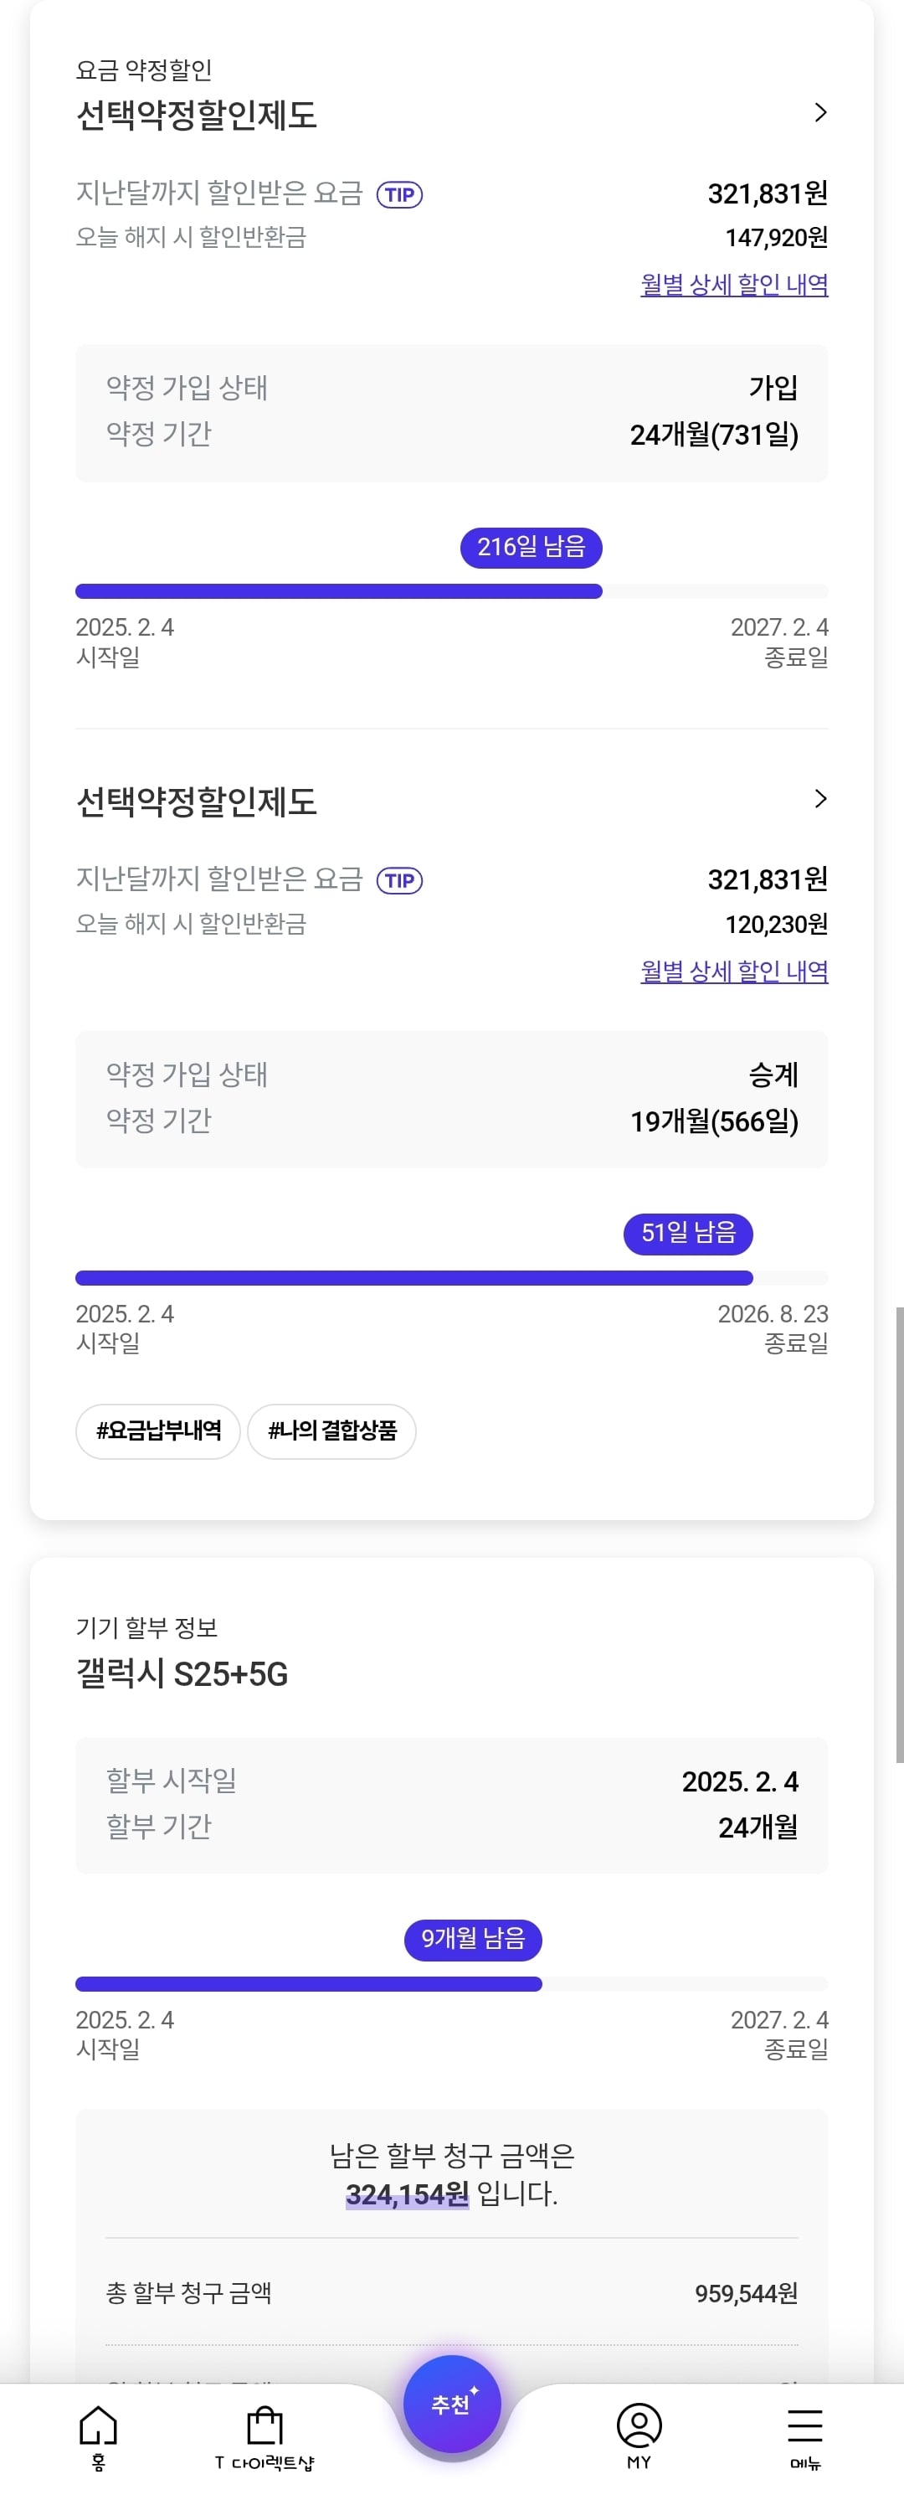Tap the 총 할부 청구 금액 row
Viewport: 904px width, 2495px height.
(x=452, y=2292)
